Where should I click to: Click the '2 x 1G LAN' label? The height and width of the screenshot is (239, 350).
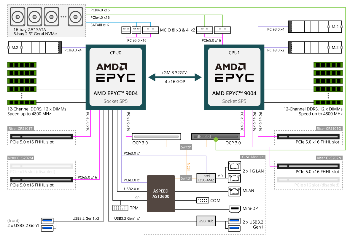253,171
